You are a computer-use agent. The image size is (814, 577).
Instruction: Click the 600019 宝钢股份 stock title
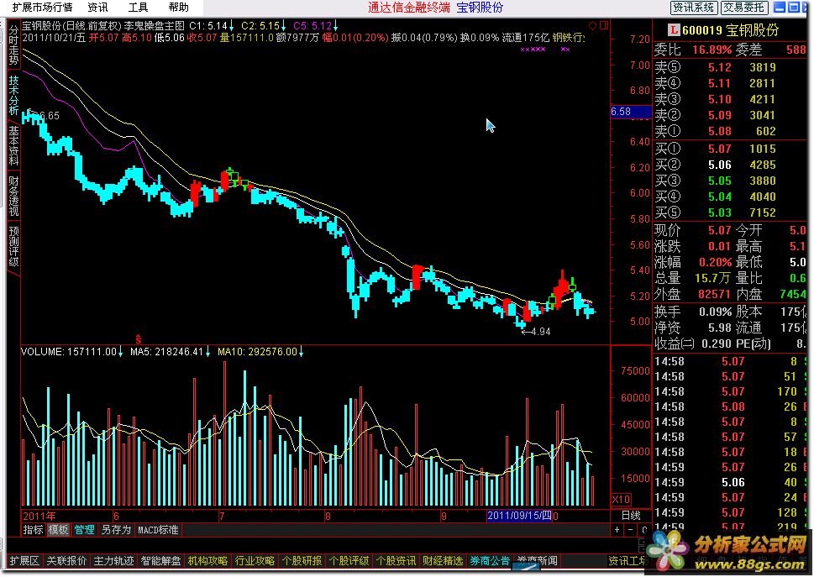[731, 30]
